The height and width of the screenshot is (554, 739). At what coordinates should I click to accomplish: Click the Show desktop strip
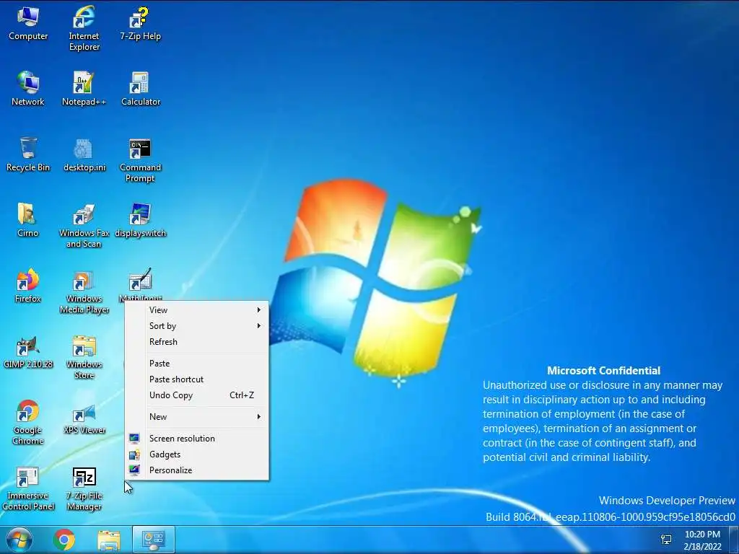pos(733,540)
